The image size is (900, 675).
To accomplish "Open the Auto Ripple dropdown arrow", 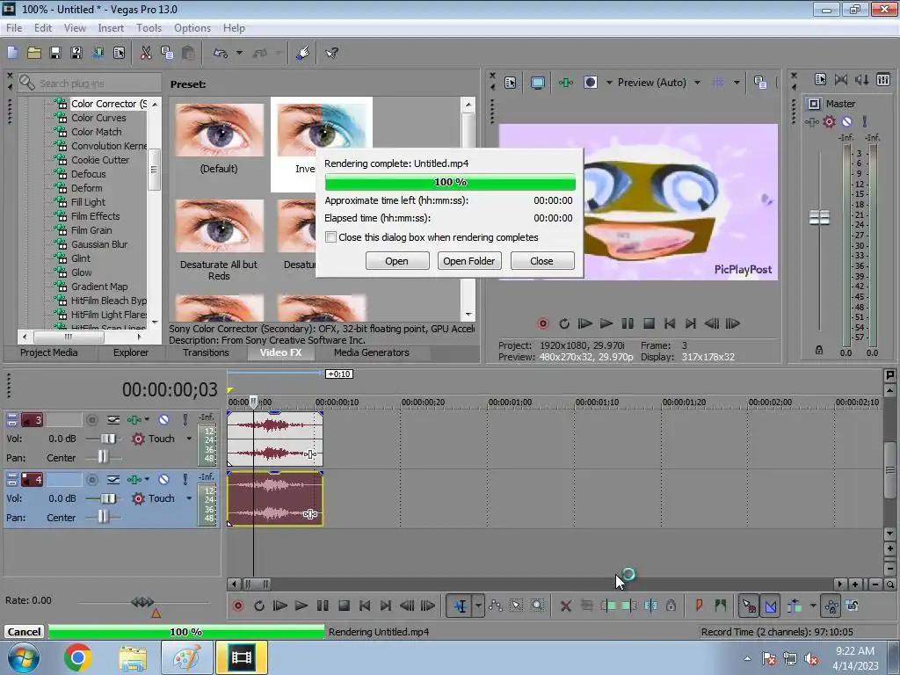I will (813, 606).
